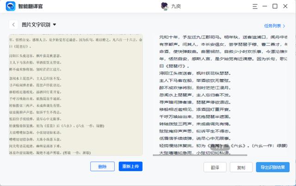
Task: Click the 翻译 button
Action: [x=215, y=167]
